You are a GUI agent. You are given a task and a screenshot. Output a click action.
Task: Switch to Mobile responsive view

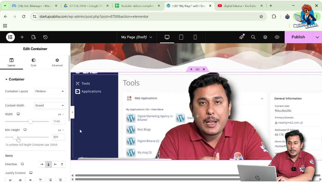point(195,37)
